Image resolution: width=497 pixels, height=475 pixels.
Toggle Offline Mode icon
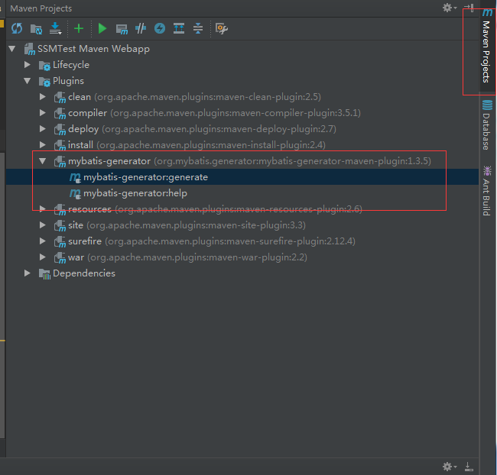[141, 28]
